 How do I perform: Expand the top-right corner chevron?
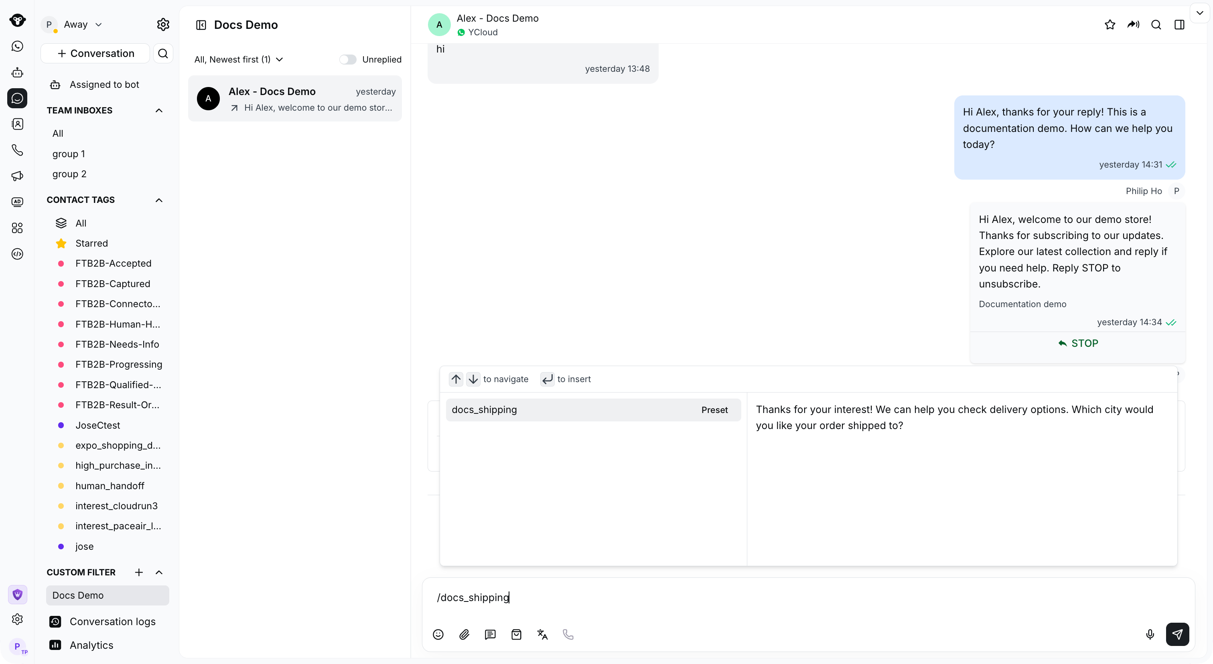[x=1200, y=13]
